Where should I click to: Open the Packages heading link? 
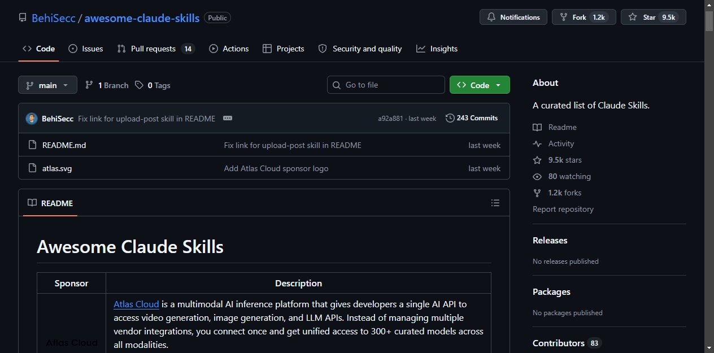(x=551, y=291)
